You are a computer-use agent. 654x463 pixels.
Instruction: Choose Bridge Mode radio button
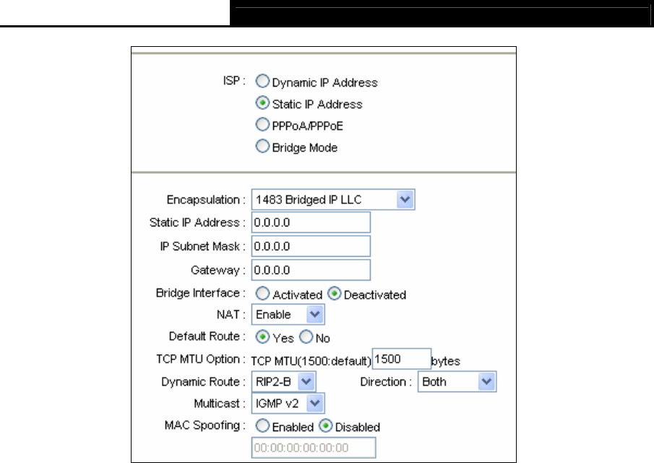click(262, 146)
